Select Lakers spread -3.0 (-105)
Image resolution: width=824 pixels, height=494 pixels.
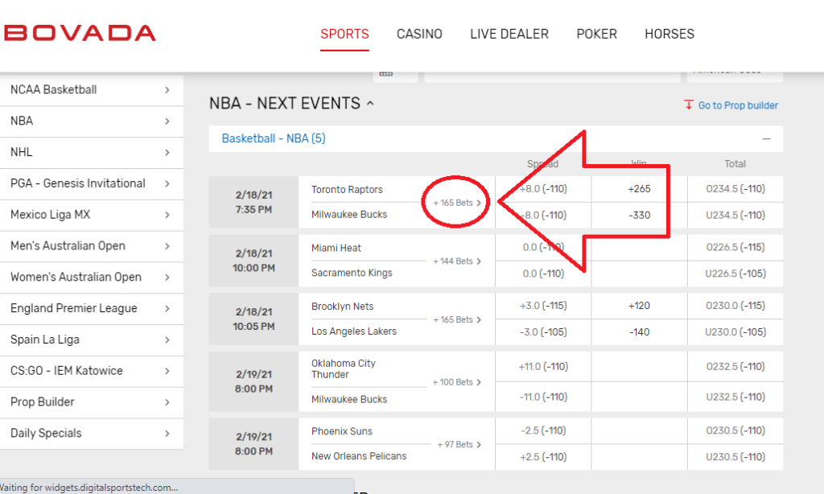click(543, 332)
